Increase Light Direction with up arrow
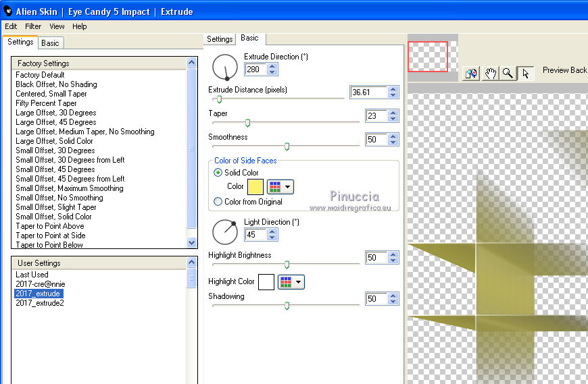 pyautogui.click(x=272, y=231)
